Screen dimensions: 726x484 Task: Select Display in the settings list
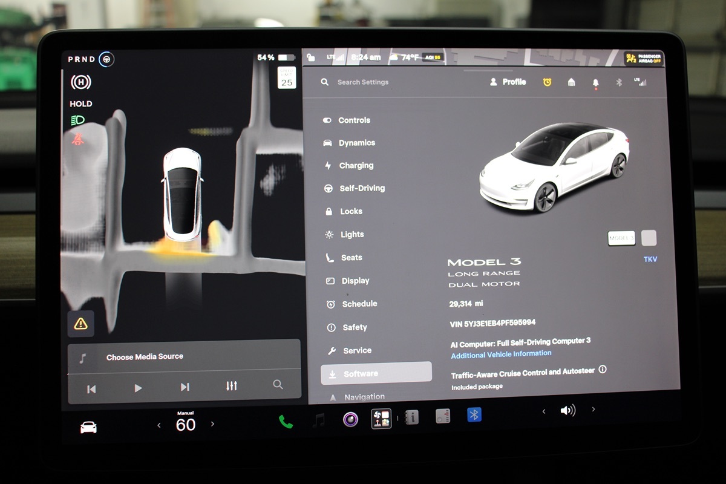coord(347,281)
